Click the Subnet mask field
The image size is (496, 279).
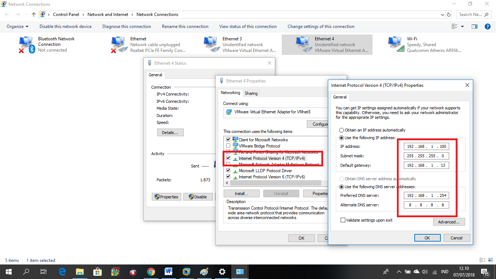click(426, 156)
